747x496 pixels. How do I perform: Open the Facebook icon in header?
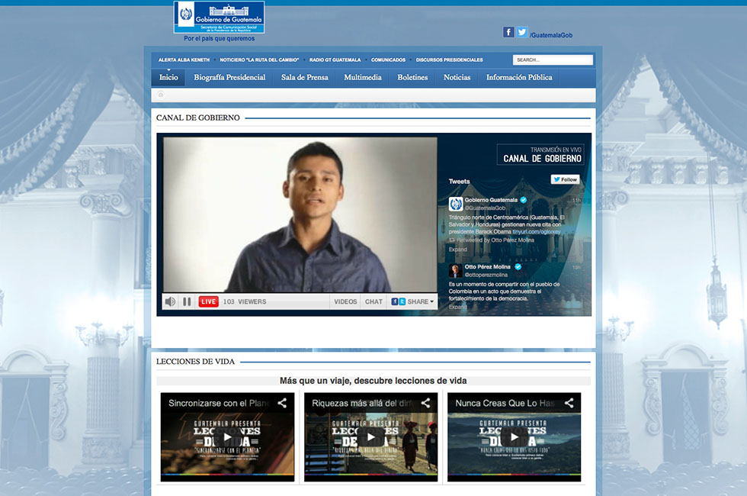coord(508,32)
